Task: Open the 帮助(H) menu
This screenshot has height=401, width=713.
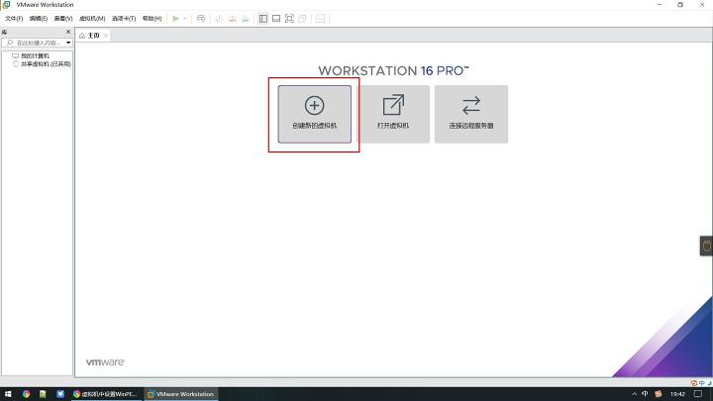Action: click(x=152, y=19)
